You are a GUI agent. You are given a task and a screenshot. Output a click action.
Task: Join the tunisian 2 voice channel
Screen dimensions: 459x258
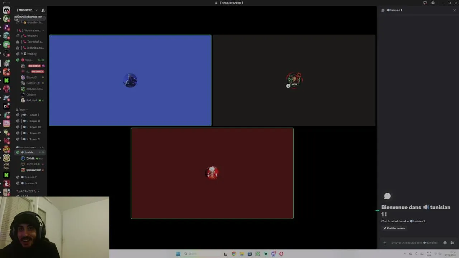pos(31,177)
